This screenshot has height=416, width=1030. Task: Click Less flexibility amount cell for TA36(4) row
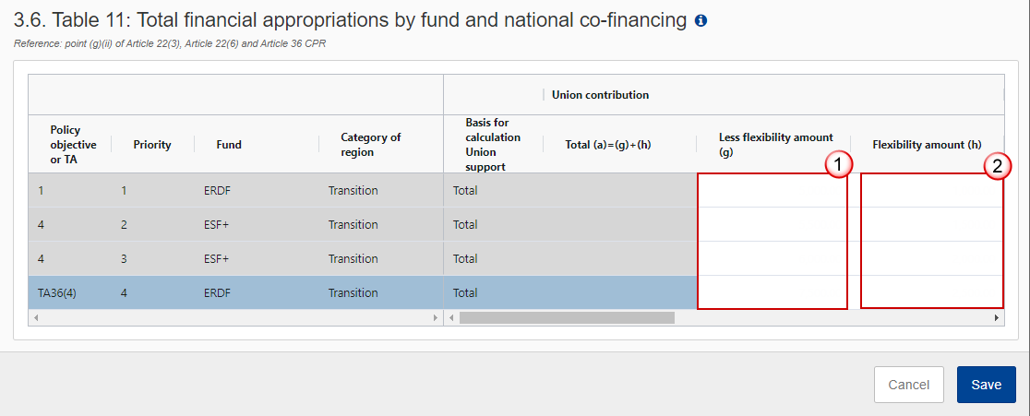(x=772, y=292)
